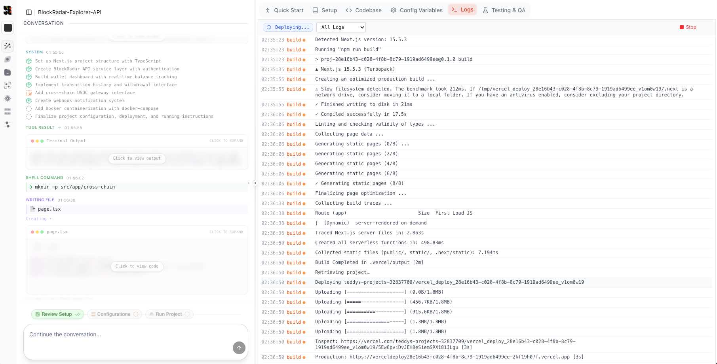The image size is (717, 364).
Task: Click the red Stop square icon
Action: click(x=682, y=27)
